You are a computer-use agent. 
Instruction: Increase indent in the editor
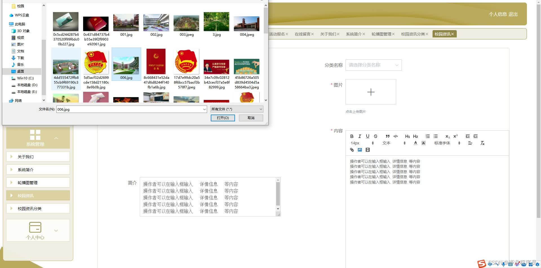pyautogui.click(x=475, y=136)
